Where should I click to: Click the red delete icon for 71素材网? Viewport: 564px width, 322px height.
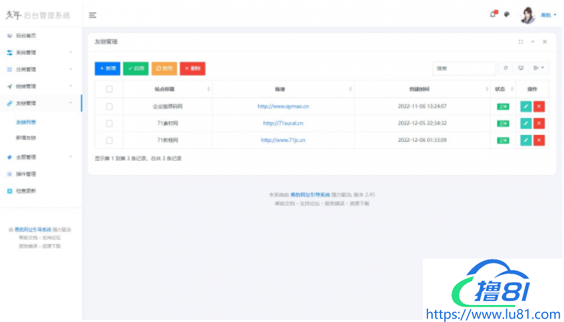click(539, 123)
